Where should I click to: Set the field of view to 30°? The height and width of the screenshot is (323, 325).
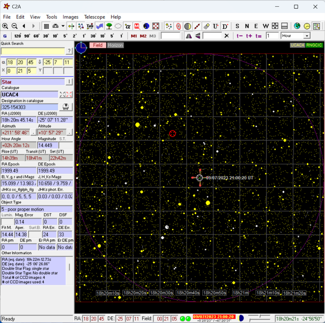click(x=46, y=36)
